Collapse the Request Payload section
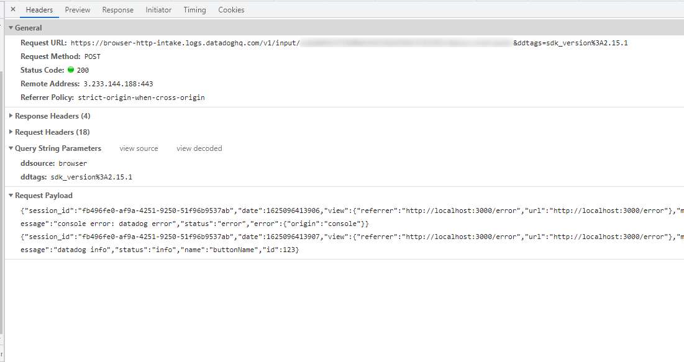The width and height of the screenshot is (684, 362). coord(11,196)
